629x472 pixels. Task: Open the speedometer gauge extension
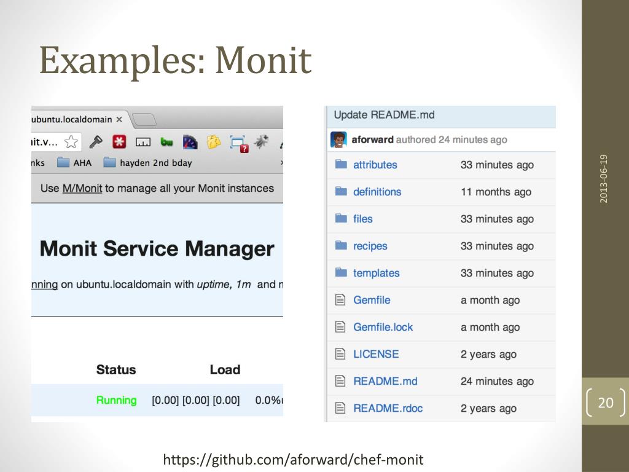click(x=190, y=142)
